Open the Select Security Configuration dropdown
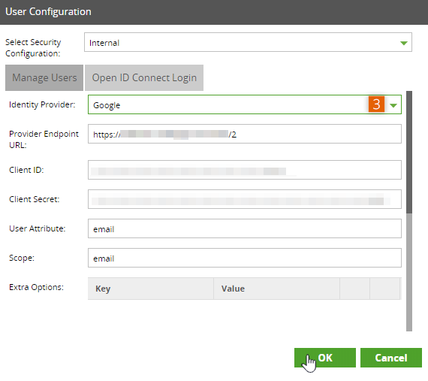428x381 pixels. [x=248, y=42]
